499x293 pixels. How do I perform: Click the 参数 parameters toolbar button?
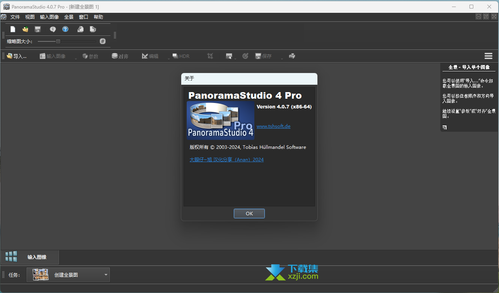click(90, 56)
